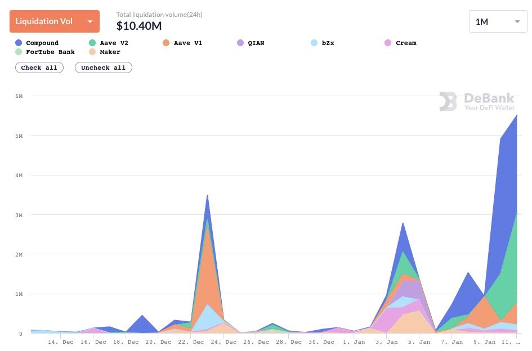Click the 5. Jan x-axis label
The image size is (532, 351).
[419, 342]
